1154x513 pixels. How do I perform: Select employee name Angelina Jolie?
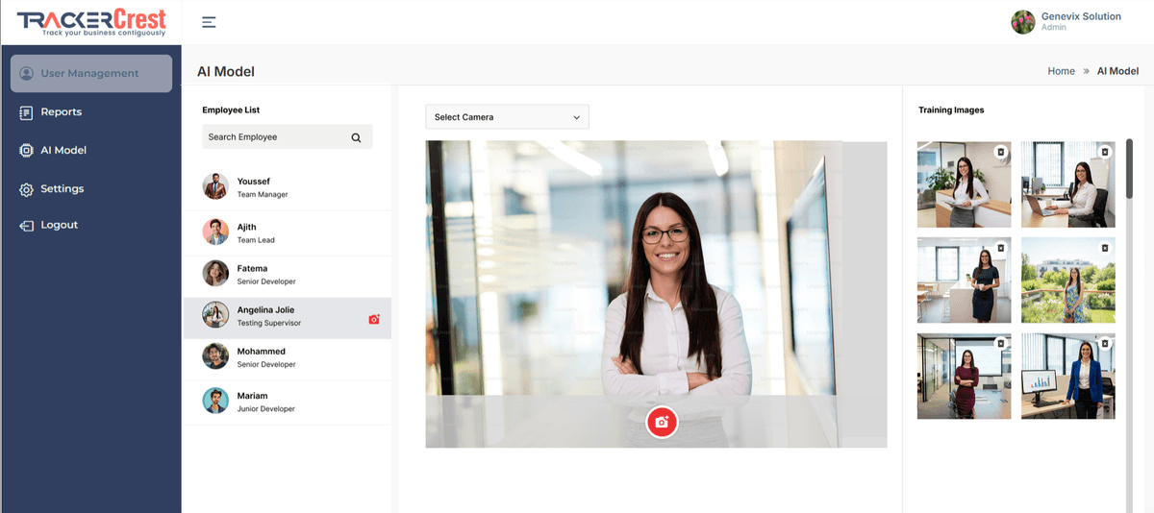[265, 310]
